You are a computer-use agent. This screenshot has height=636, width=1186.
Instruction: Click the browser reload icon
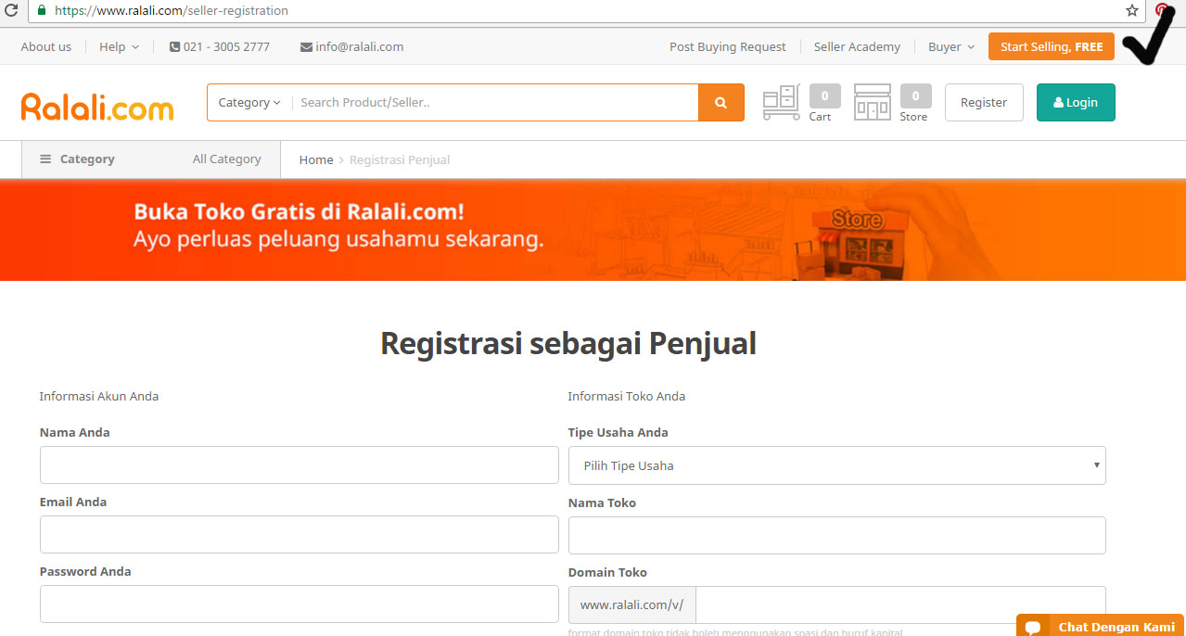click(12, 11)
